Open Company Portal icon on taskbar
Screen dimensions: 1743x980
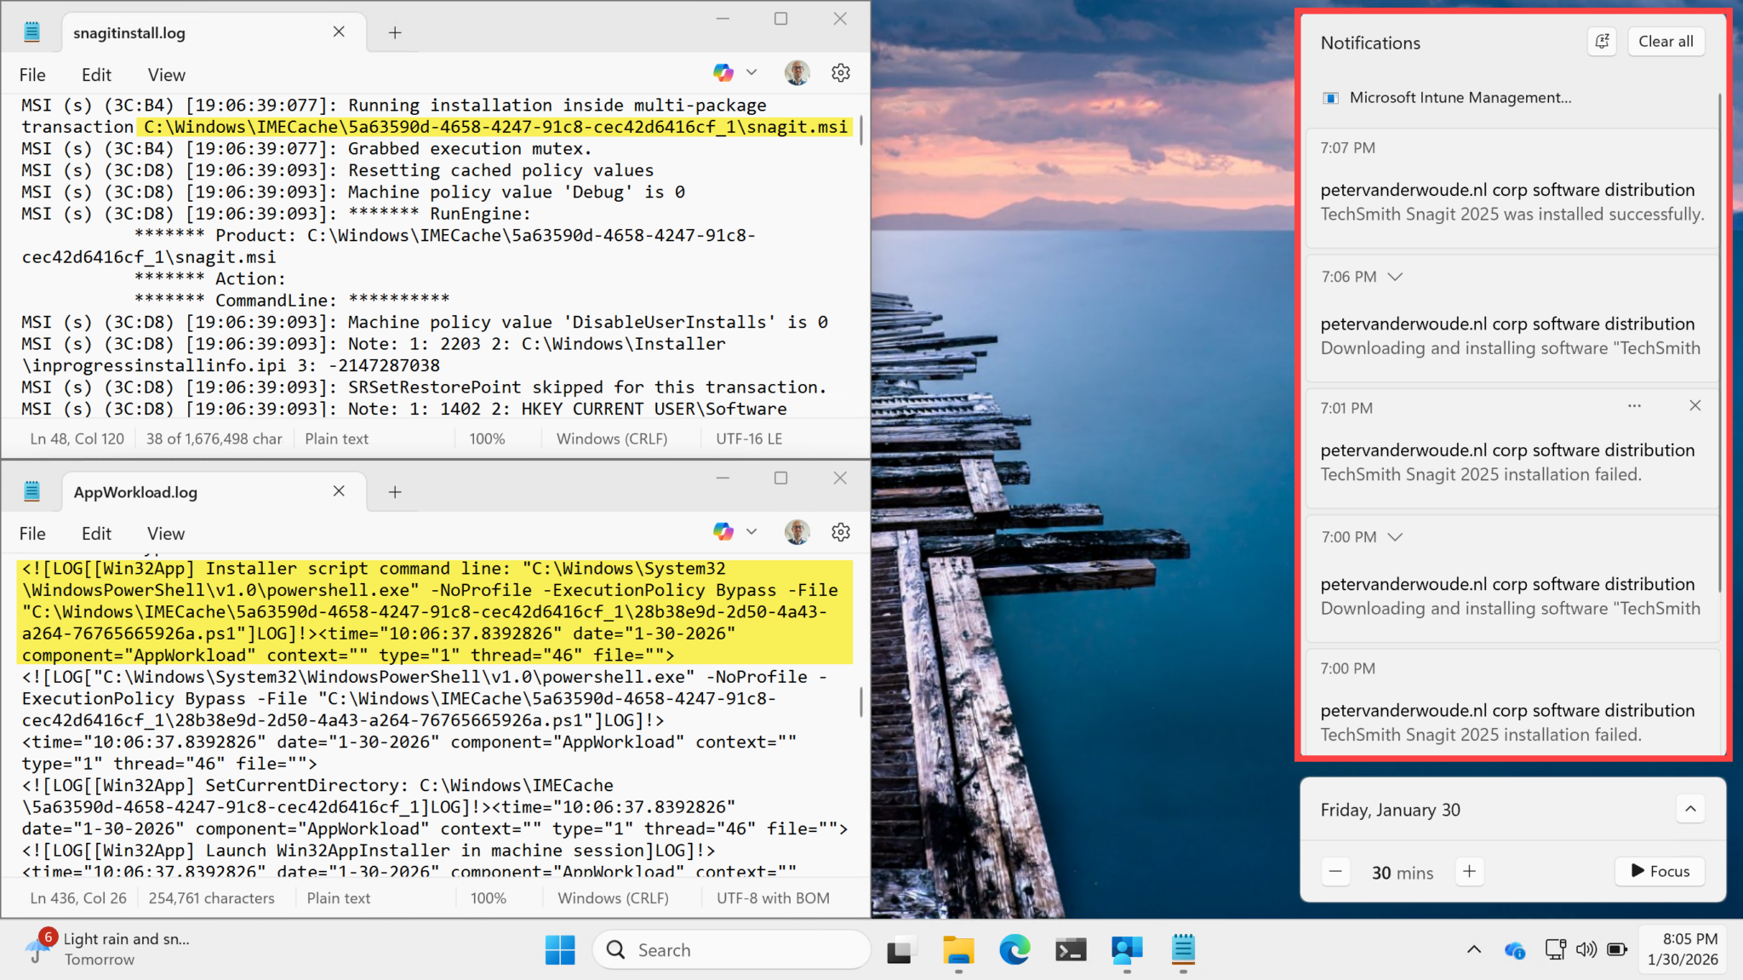pos(1126,950)
